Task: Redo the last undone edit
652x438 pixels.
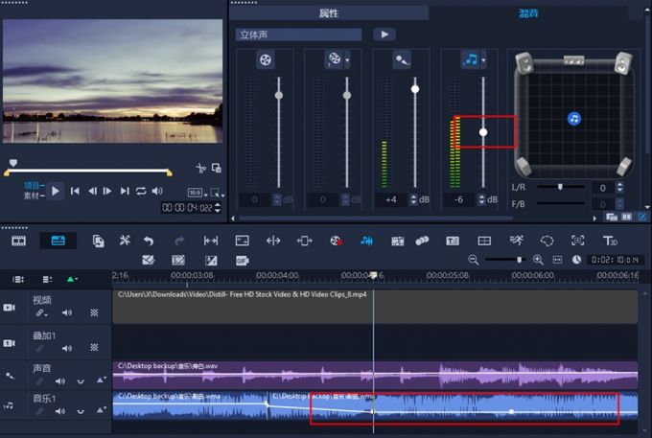Action: tap(179, 241)
